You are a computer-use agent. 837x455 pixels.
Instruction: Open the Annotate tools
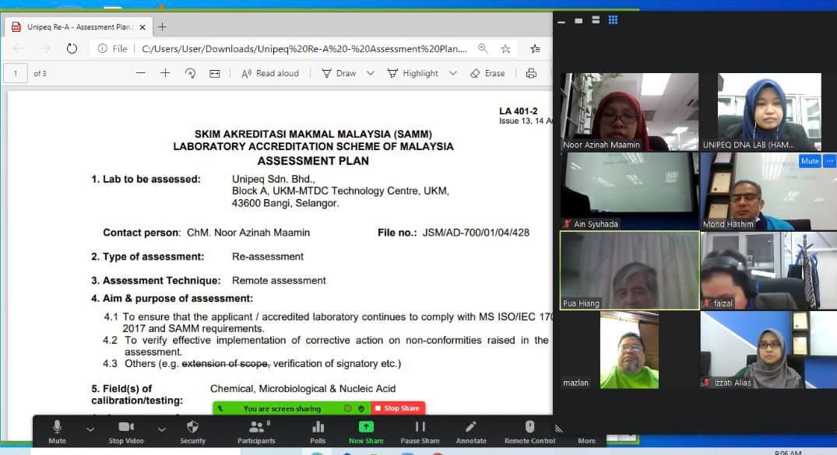[471, 432]
